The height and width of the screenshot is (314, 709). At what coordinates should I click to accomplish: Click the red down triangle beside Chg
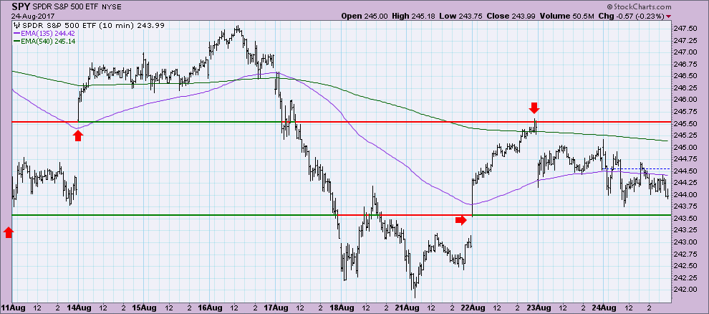(669, 16)
